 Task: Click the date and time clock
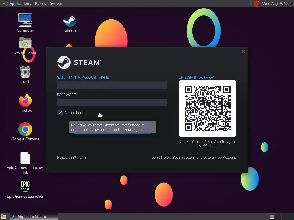[x=277, y=3]
